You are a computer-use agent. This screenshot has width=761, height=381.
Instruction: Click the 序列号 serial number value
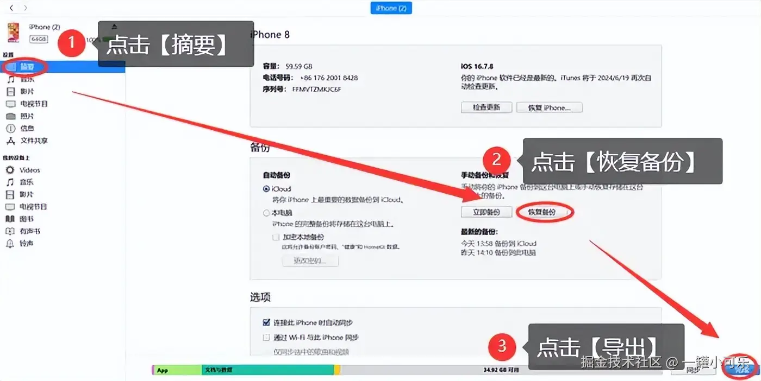click(316, 89)
